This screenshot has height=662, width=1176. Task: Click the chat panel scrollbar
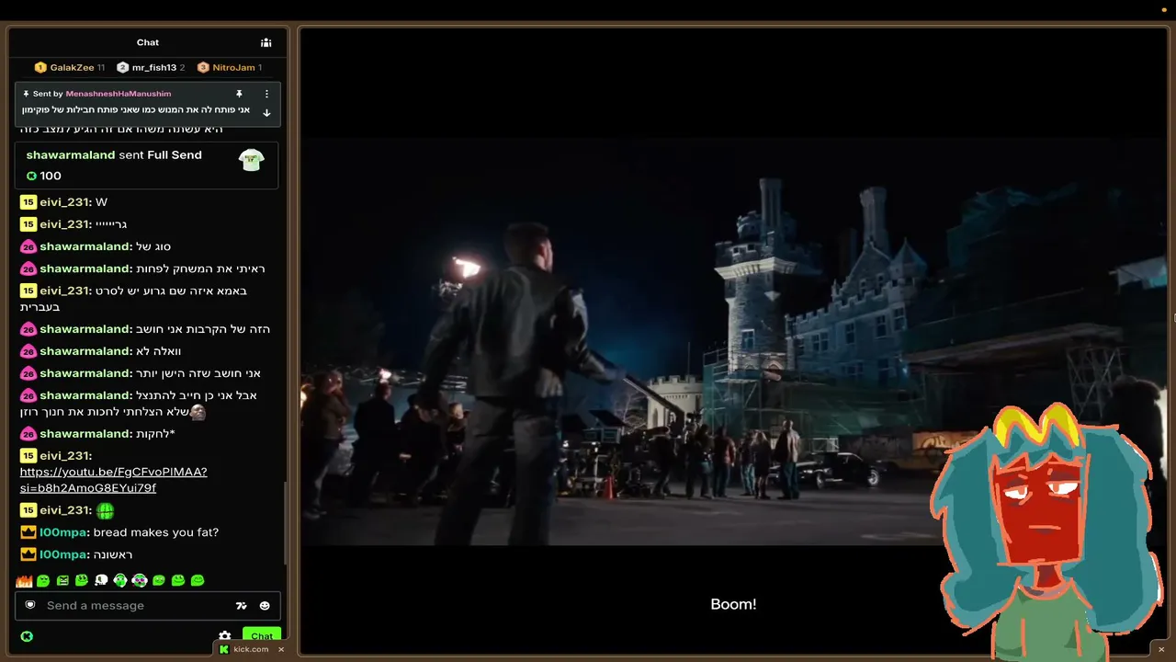286,524
